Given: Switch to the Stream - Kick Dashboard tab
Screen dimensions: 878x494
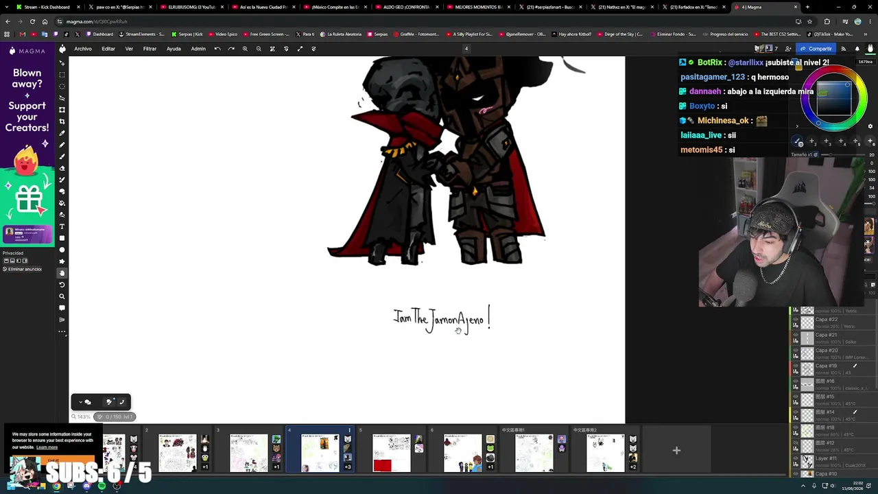Looking at the screenshot, I should point(47,7).
